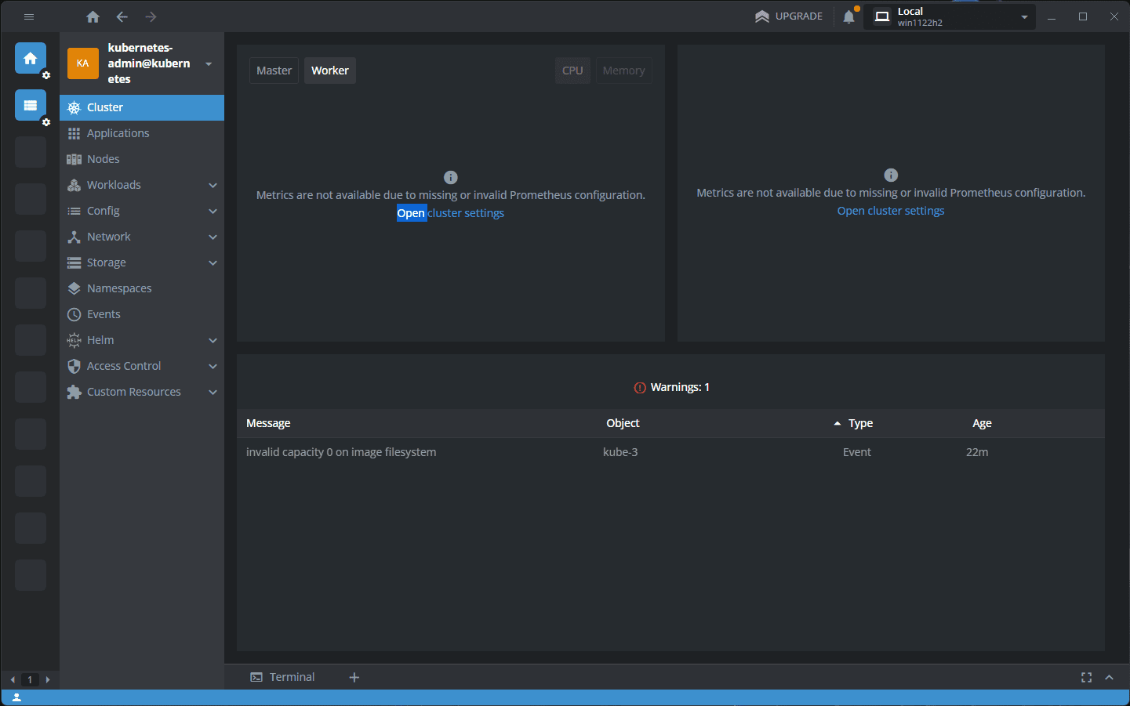1130x706 pixels.
Task: Switch metrics view to Master
Action: tap(274, 71)
